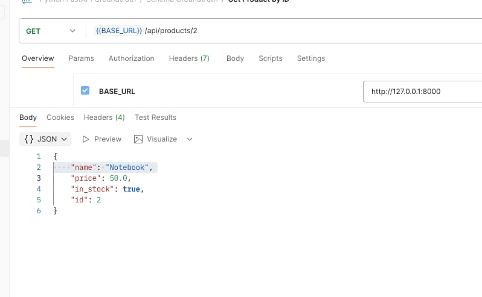Click the request URL field with /api/products/2
The height and width of the screenshot is (297, 482).
[x=272, y=31]
